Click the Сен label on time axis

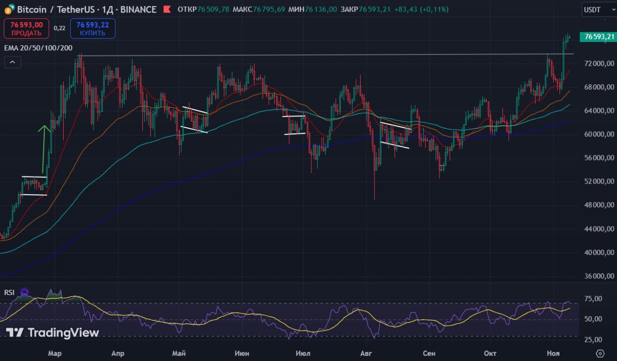click(429, 354)
